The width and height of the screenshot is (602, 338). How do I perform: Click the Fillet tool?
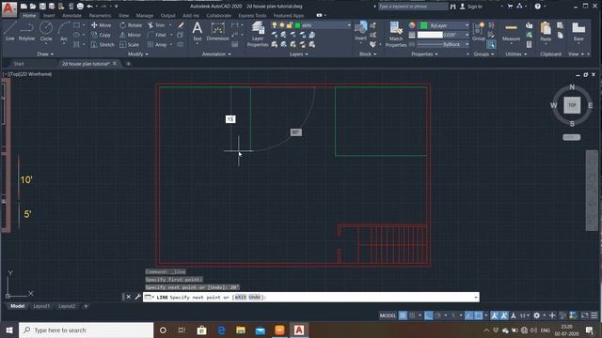point(157,35)
